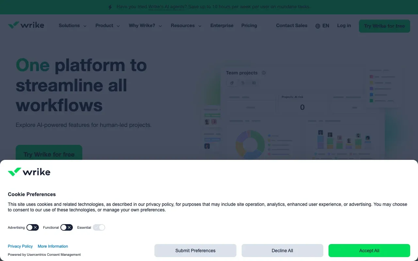Toggle the Advertising cookies switch

(x=33, y=227)
